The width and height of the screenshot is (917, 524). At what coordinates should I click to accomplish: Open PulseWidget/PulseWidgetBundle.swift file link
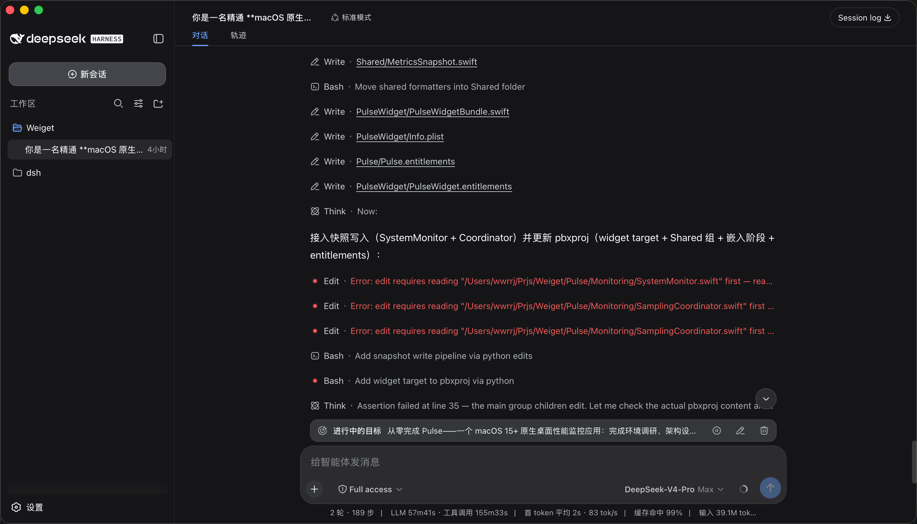pos(433,112)
